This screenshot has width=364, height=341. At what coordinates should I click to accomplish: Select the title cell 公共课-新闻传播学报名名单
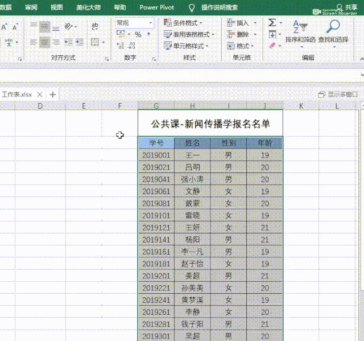[210, 124]
